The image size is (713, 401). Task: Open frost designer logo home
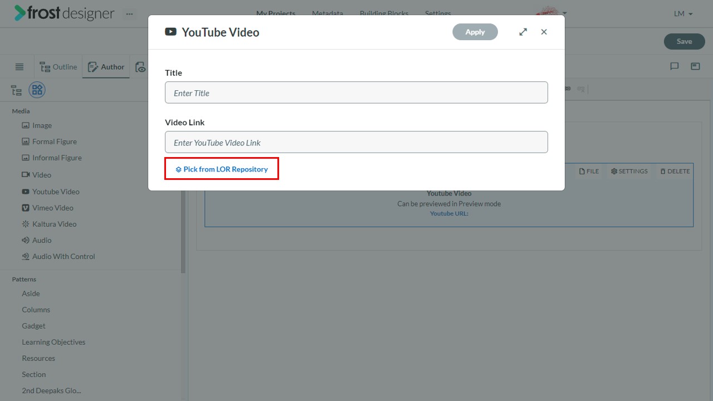point(64,13)
